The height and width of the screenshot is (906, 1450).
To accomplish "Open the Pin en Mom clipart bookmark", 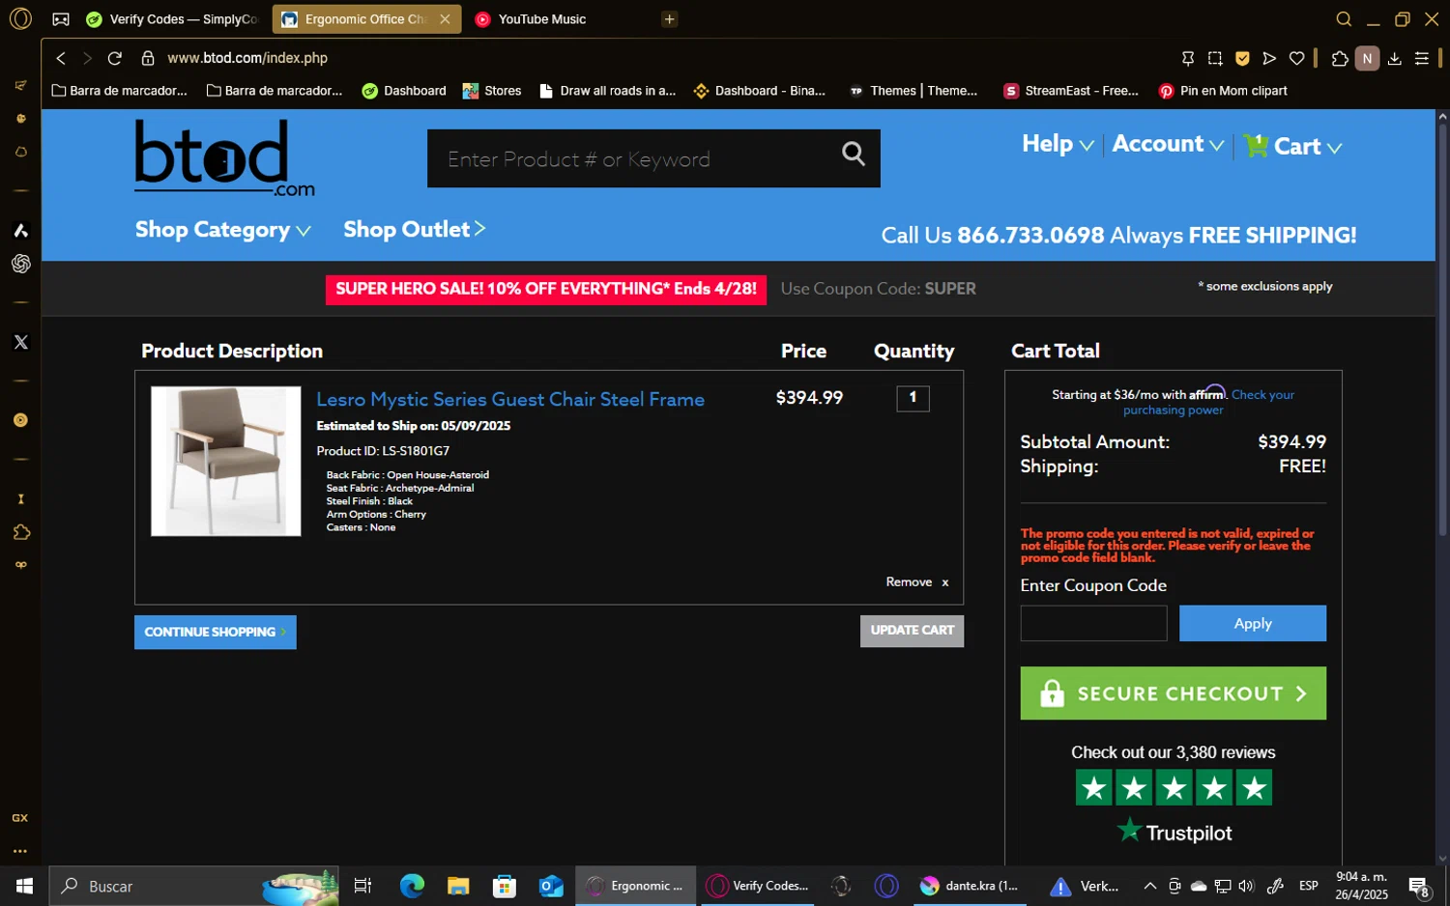I will (1223, 91).
